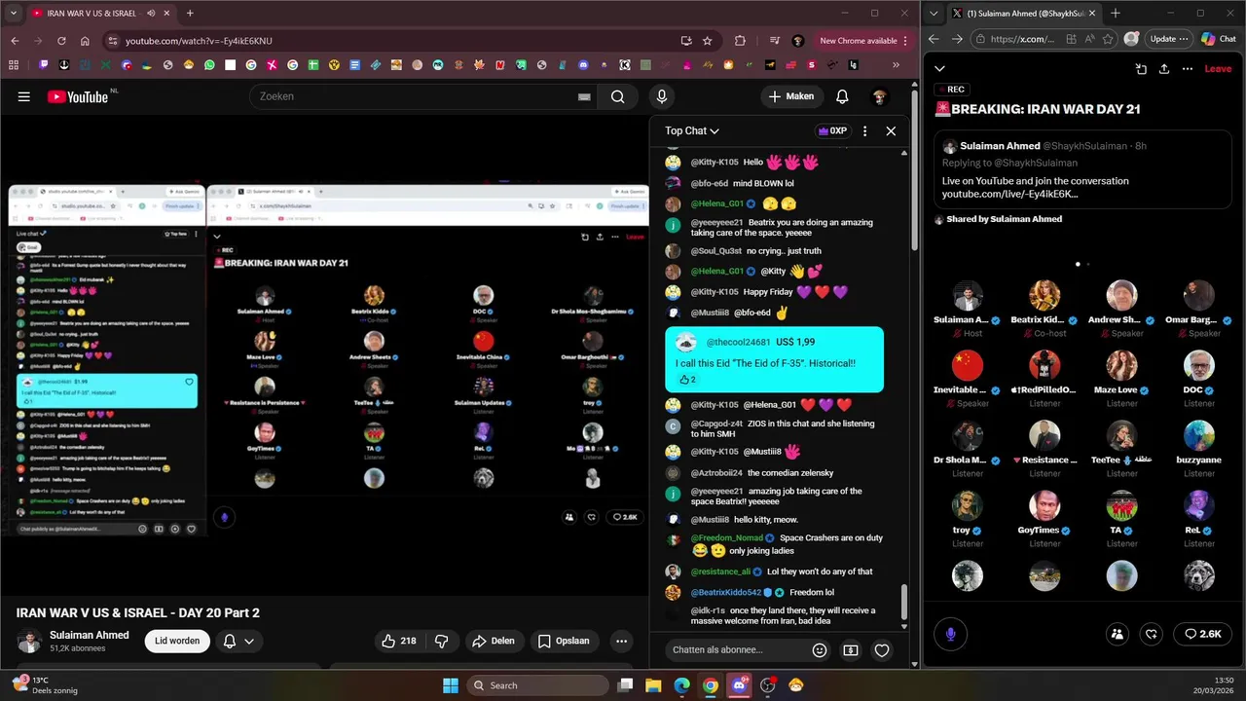Leave the X Space
Screen dimensions: 1246x701
click(1218, 68)
